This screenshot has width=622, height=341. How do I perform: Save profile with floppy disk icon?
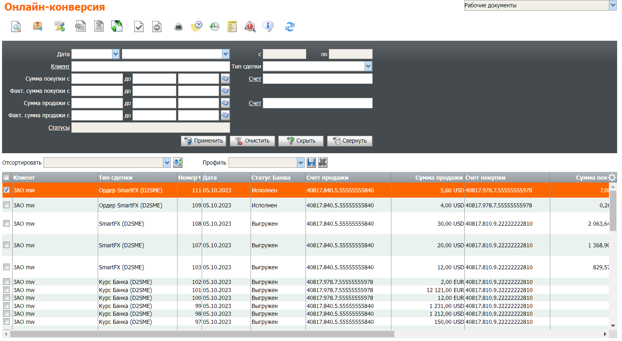(311, 163)
